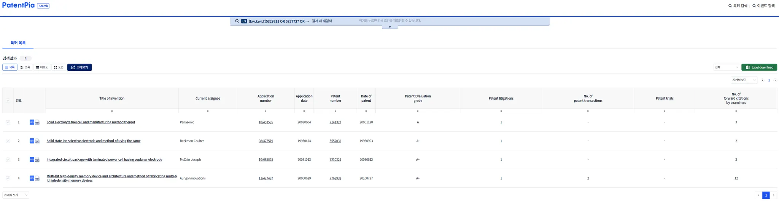Open 특허 검색 patent search at top right

coord(738,6)
